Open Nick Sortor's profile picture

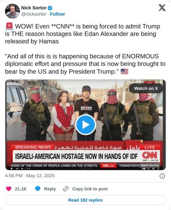(12, 11)
